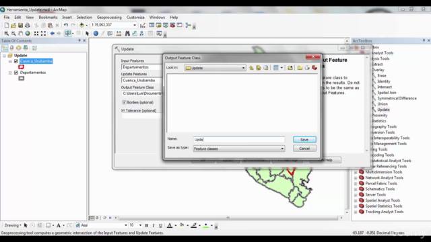The image size is (431, 242).
Task: Click the New Toolbox icon in dialog
Action: pyautogui.click(x=314, y=68)
